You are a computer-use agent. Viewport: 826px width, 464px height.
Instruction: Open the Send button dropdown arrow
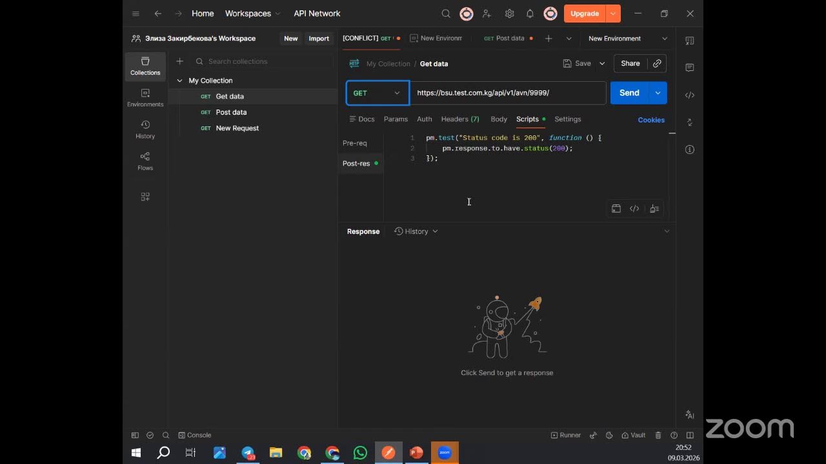click(x=658, y=93)
